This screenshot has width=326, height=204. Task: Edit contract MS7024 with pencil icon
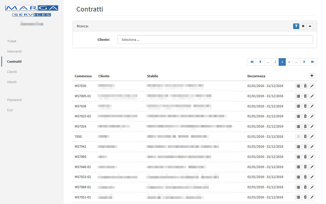pyautogui.click(x=312, y=126)
